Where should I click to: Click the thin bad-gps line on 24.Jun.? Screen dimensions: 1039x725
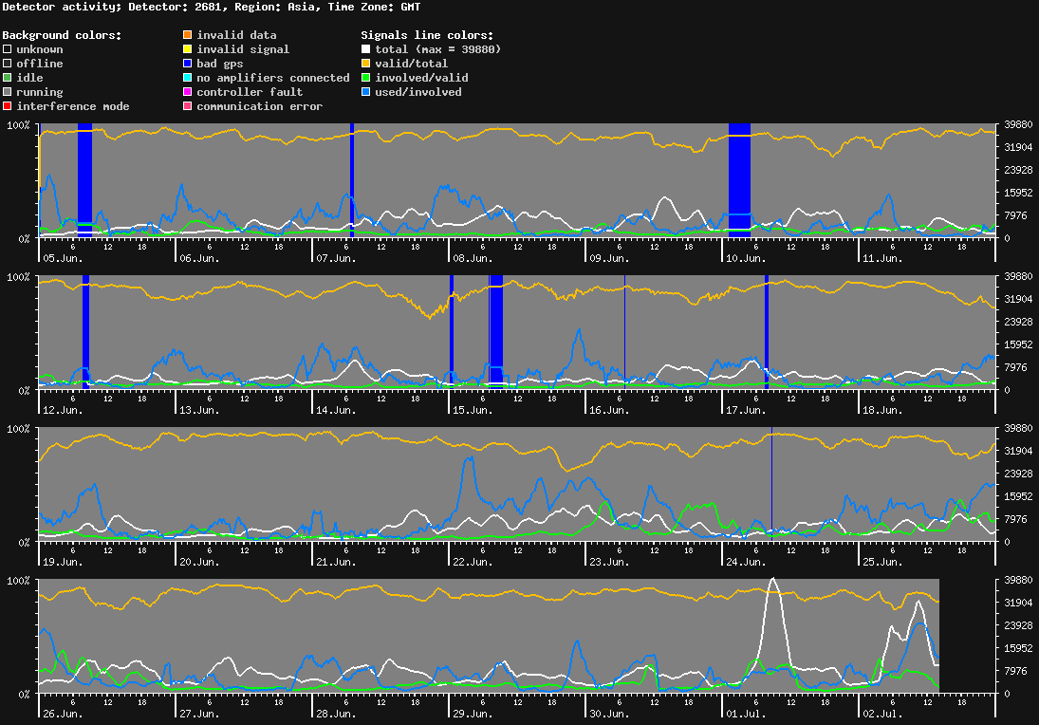point(771,484)
